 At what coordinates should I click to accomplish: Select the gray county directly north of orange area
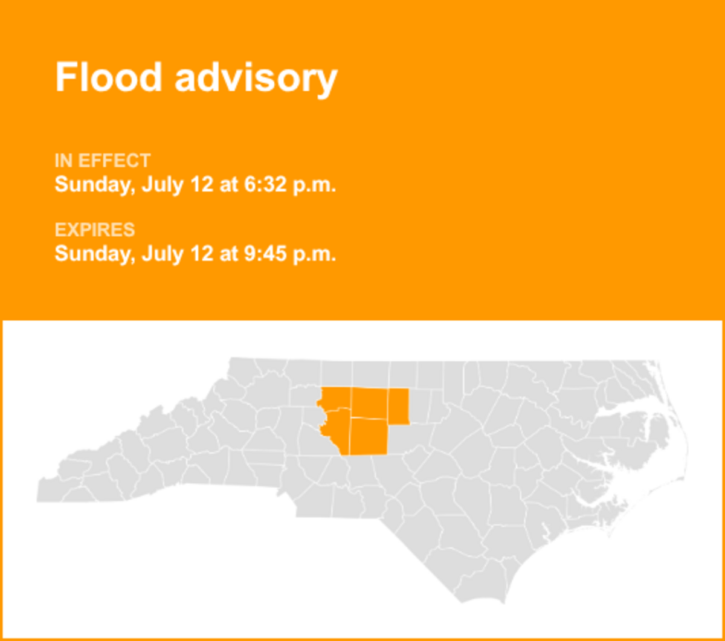(370, 375)
